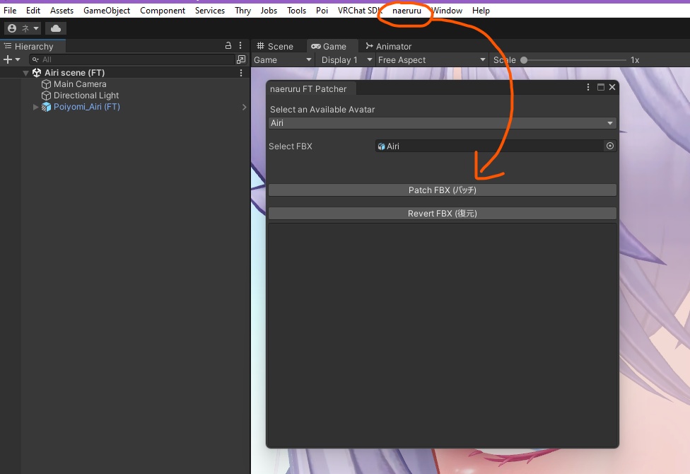The image size is (690, 474).
Task: Click the Airi scene cube icon
Action: click(x=36, y=72)
